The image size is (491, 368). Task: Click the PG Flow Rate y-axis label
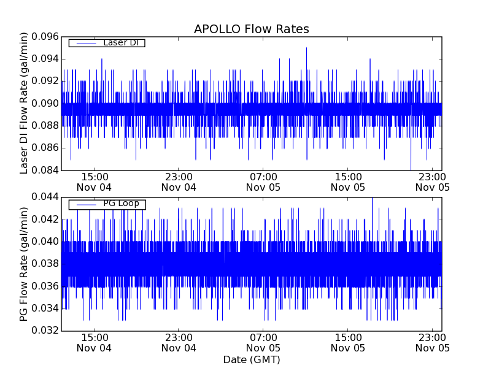pos(25,264)
